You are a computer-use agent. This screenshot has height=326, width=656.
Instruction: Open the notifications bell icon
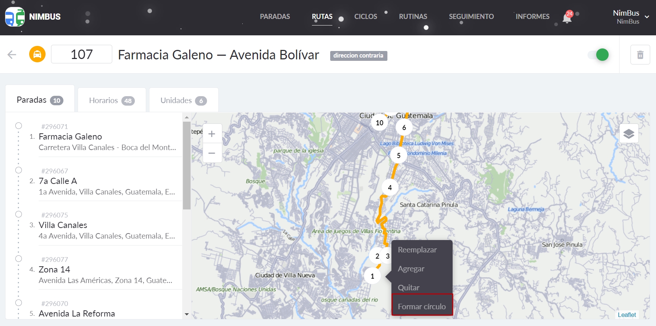[x=567, y=18]
